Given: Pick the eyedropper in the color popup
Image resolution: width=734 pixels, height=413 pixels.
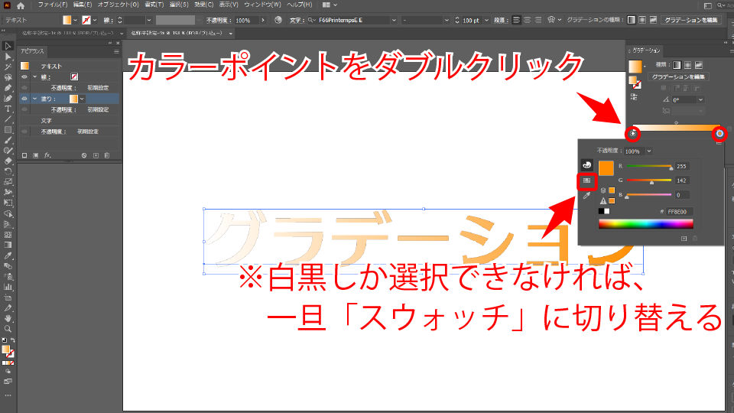Looking at the screenshot, I should (x=586, y=196).
